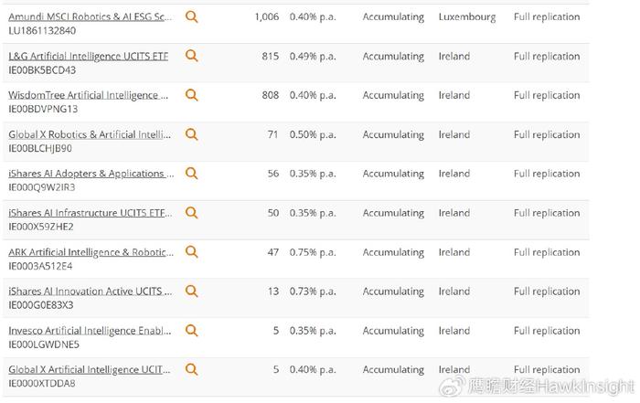Open L&G Artificial Intelligence UCITS ETF link
Screen dimensions: 640x403
(88, 56)
